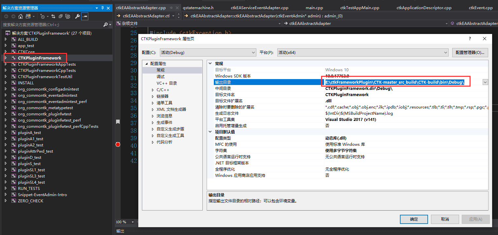This screenshot has height=235, width=498.
Task: Click the red breakpoint on line 40
Action: pyautogui.click(x=118, y=144)
